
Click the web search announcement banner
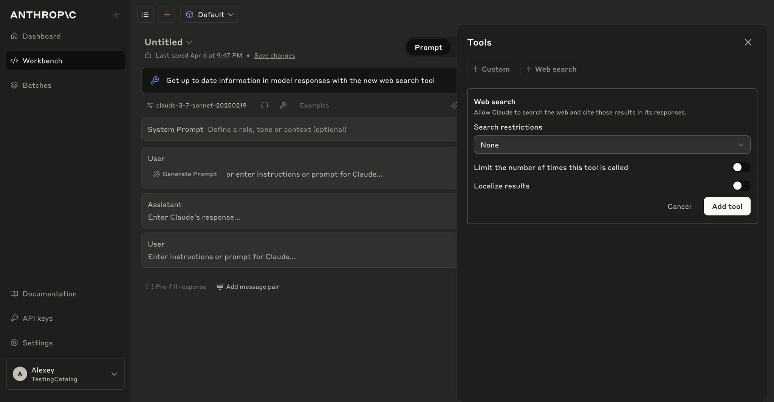click(299, 81)
